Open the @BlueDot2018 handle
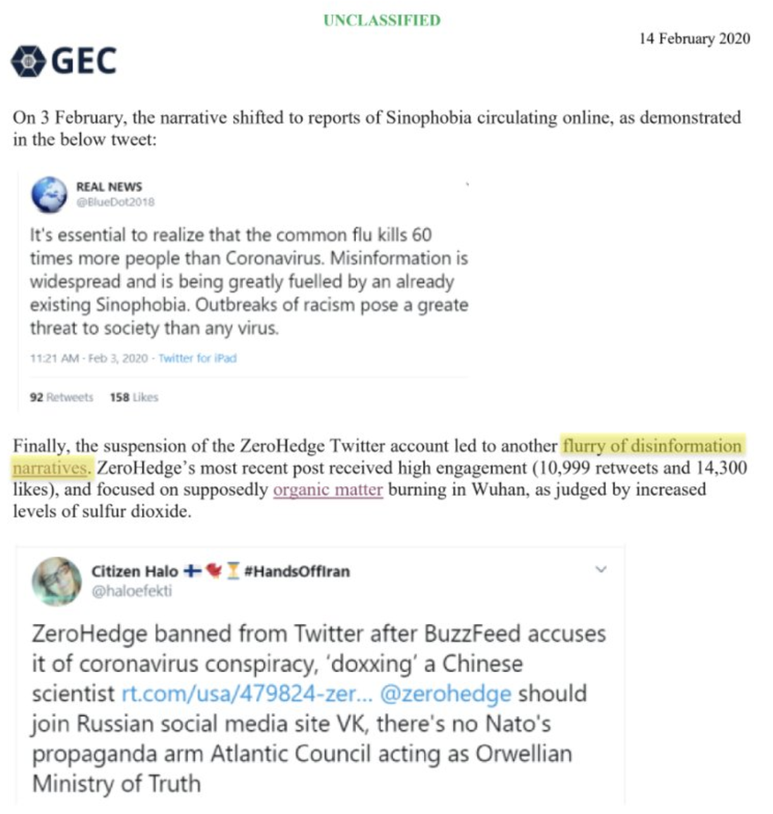This screenshot has width=773, height=814. (x=115, y=202)
